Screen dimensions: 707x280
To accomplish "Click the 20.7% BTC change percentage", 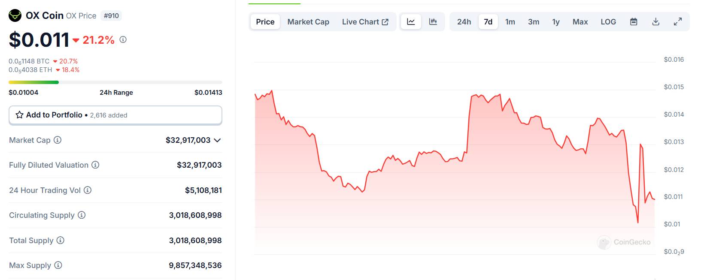I will point(68,61).
